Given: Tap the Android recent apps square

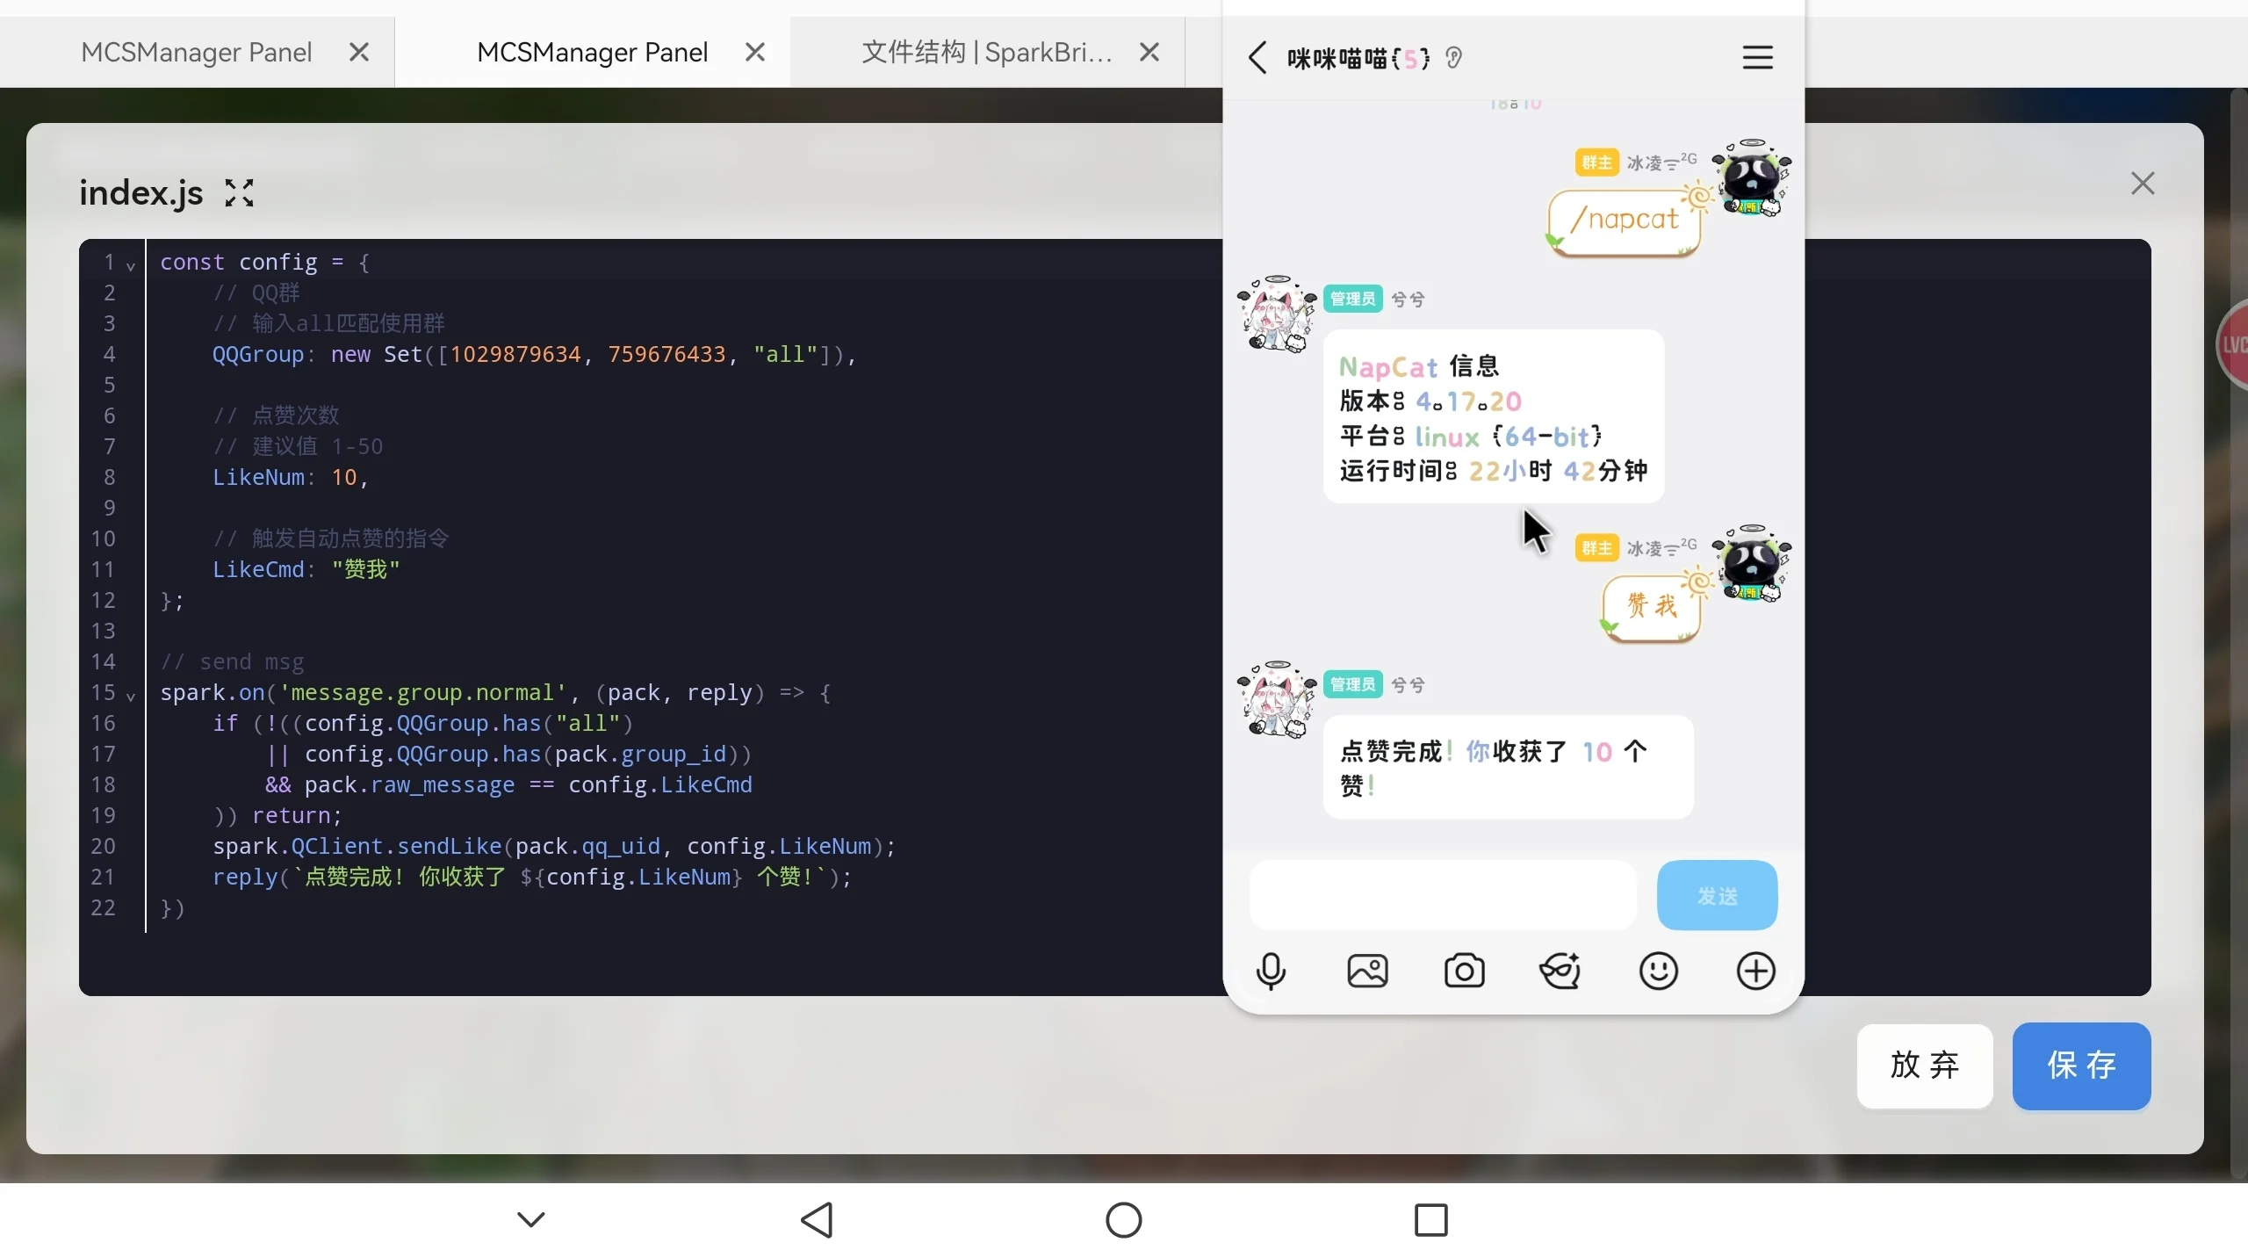Looking at the screenshot, I should 1430,1220.
